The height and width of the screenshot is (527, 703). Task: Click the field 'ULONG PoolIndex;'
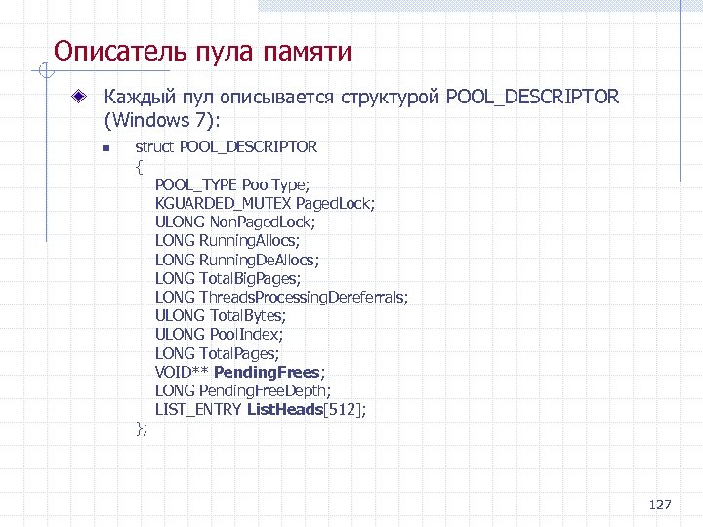pyautogui.click(x=220, y=335)
